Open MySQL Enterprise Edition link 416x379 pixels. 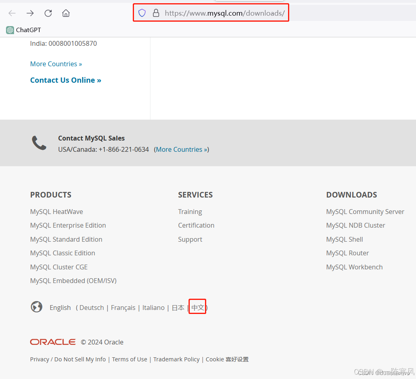(68, 226)
